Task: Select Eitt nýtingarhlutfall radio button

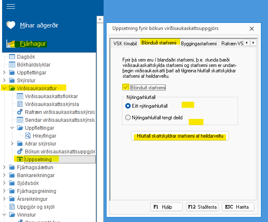Action: click(128, 106)
